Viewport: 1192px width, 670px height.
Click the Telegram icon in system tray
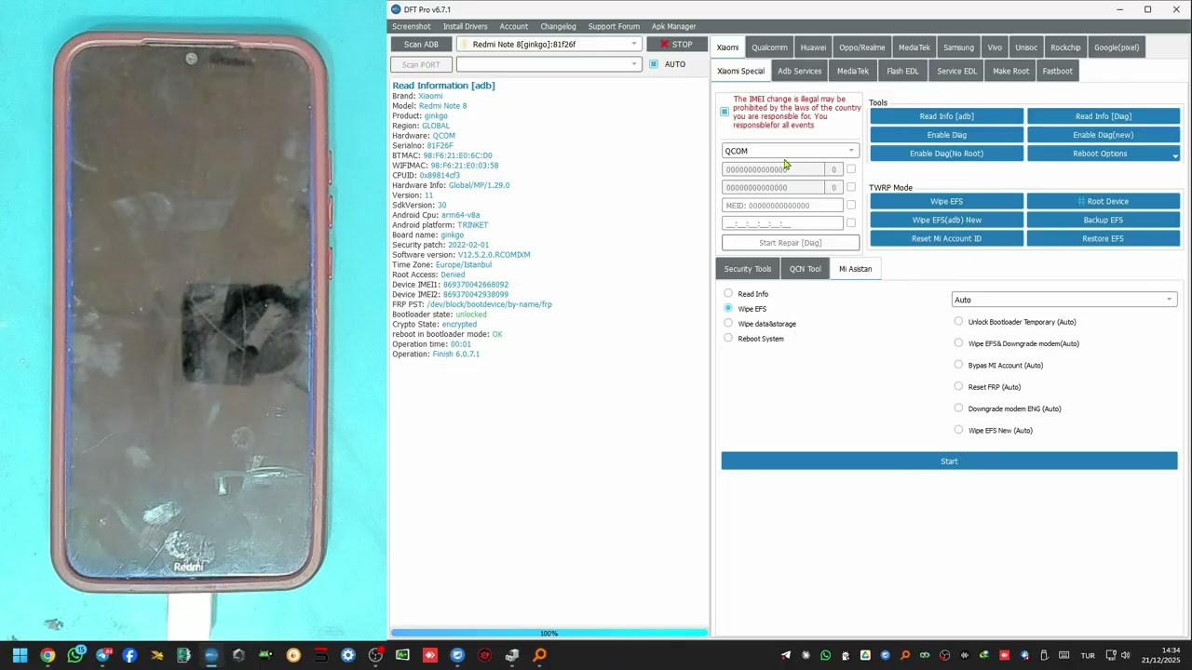tap(786, 655)
